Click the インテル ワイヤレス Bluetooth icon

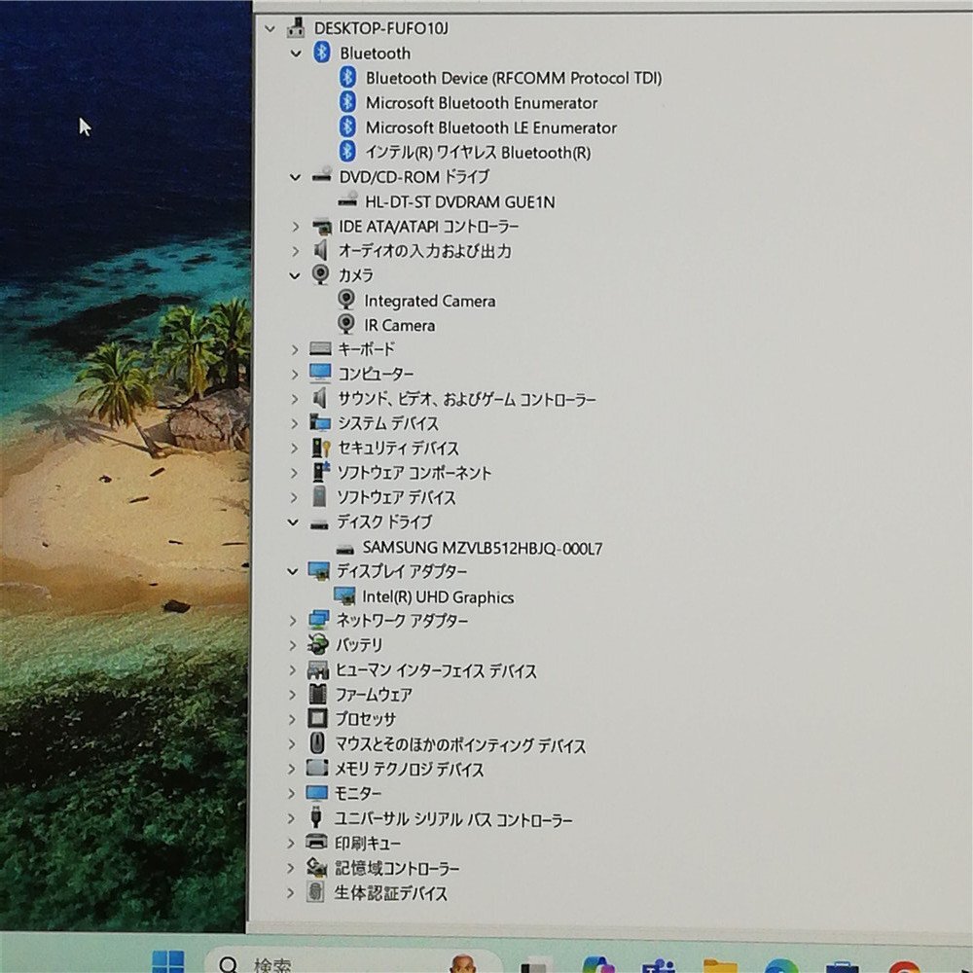347,151
